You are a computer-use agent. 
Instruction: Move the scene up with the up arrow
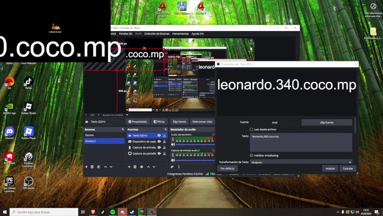click(105, 167)
